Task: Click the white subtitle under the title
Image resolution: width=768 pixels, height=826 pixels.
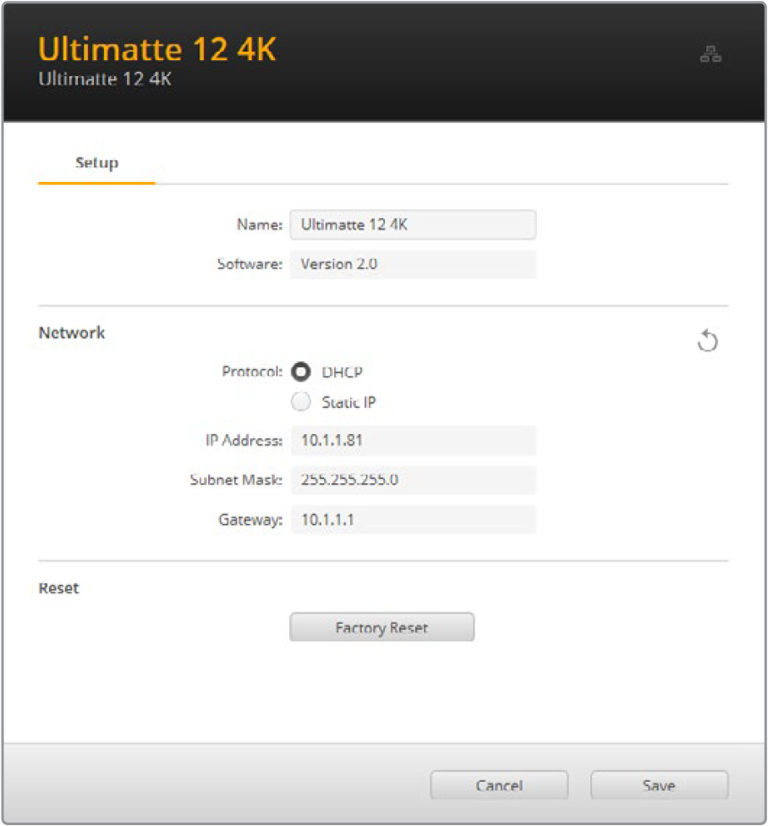Action: click(x=105, y=81)
